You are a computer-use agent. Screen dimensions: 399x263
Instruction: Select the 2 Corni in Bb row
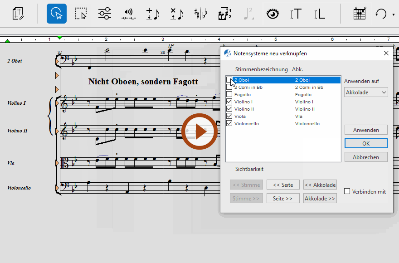click(263, 87)
